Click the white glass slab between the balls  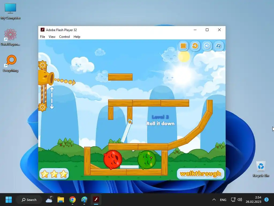point(129,167)
